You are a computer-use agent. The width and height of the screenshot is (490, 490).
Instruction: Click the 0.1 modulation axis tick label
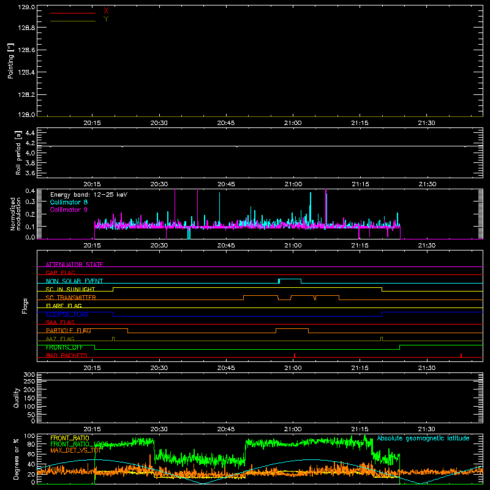click(30, 227)
